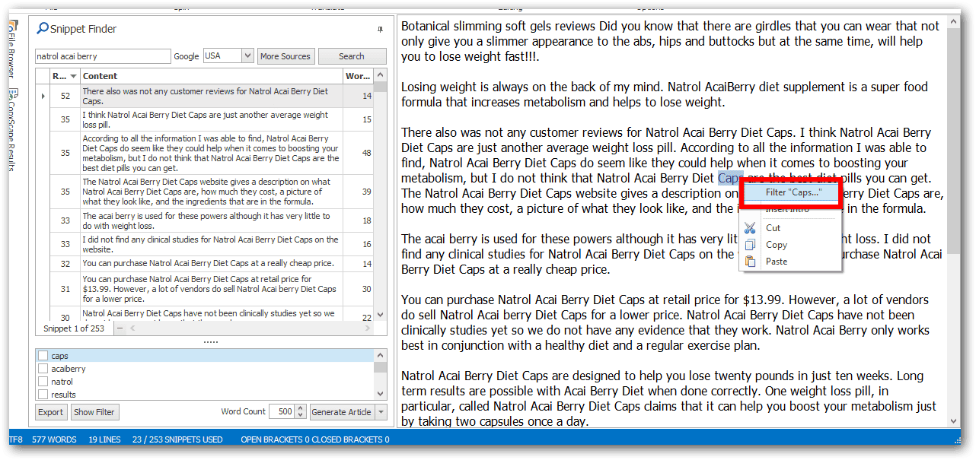Click the 23 / 253 SNIPPETS USED status entry
976x460 pixels.
(177, 439)
